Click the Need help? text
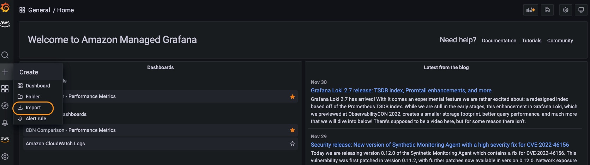Screen dimensions: 590x165 (x=458, y=40)
